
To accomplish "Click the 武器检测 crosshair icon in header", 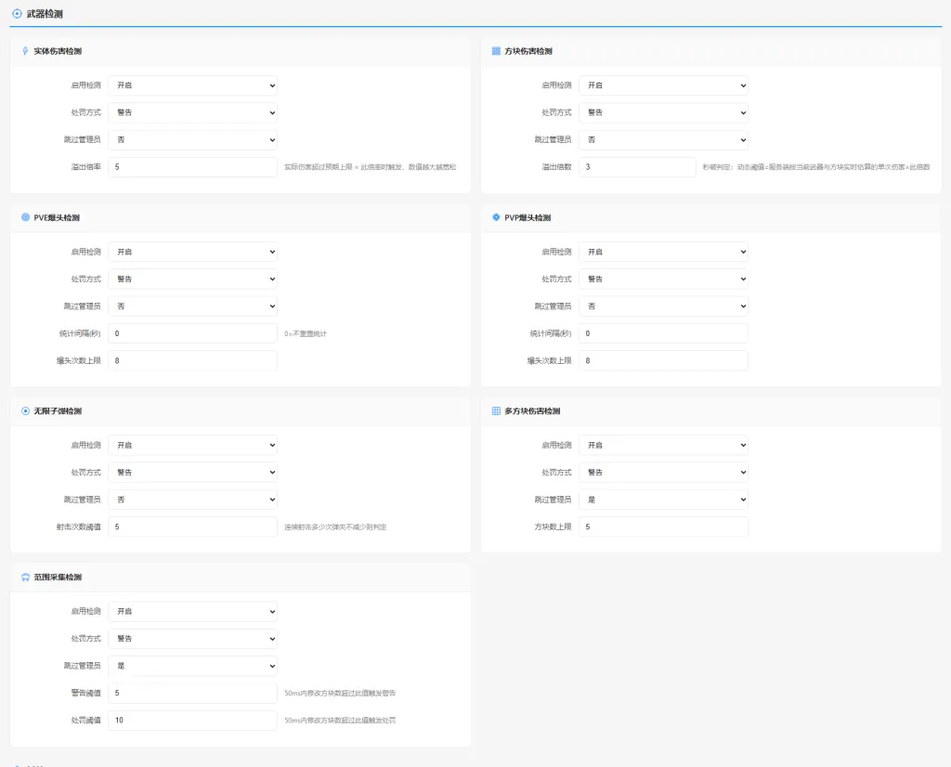I will coord(17,13).
